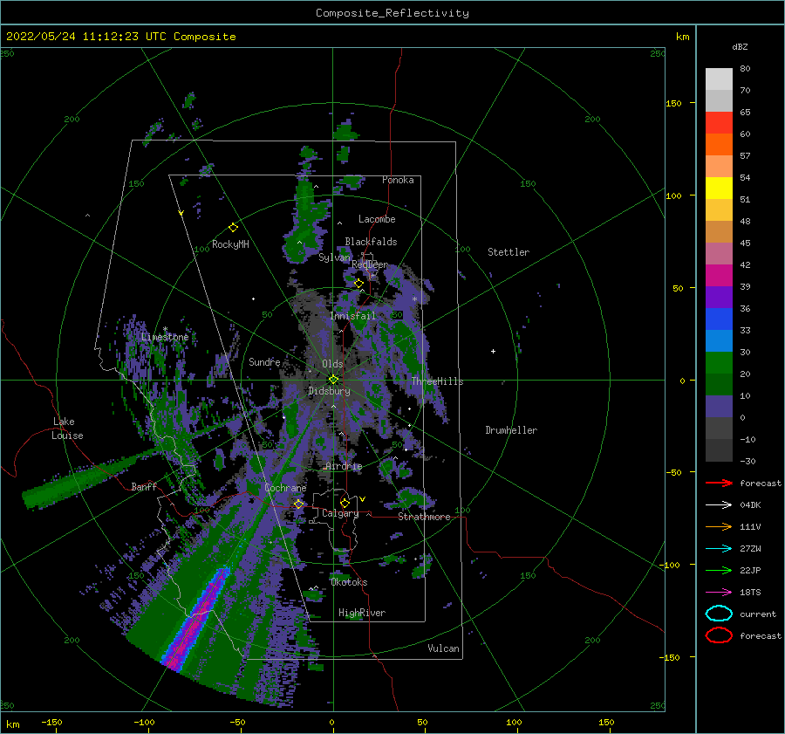Click the yellow diamond marker below RedDeer
This screenshot has height=734, width=785.
coord(358,284)
